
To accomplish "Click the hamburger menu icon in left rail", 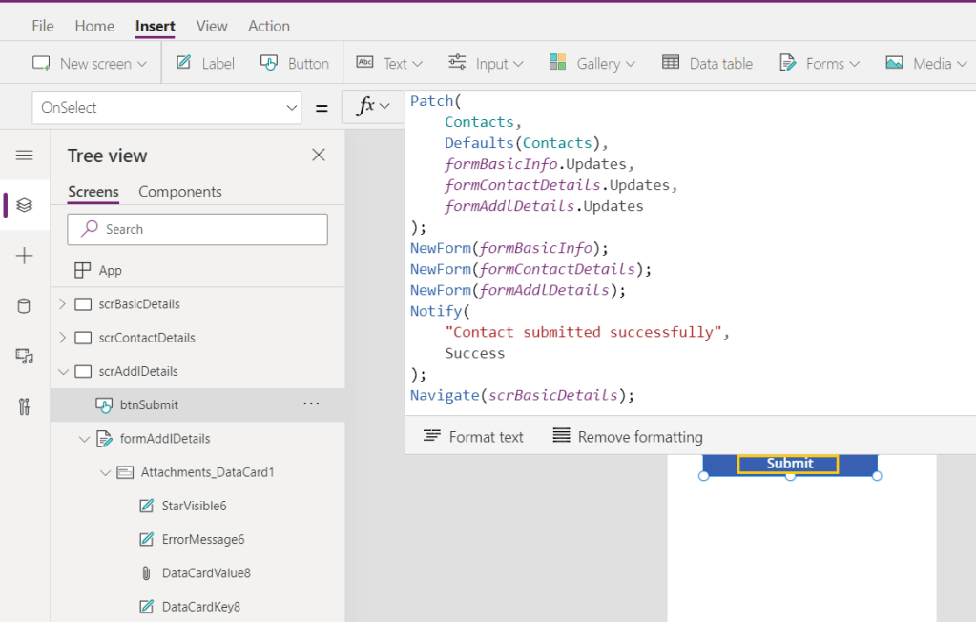I will pyautogui.click(x=25, y=155).
